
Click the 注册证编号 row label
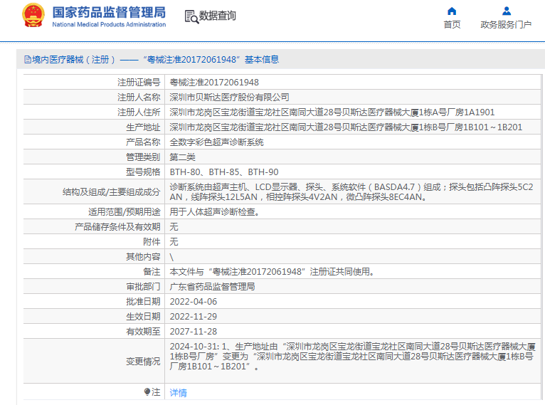pos(139,83)
